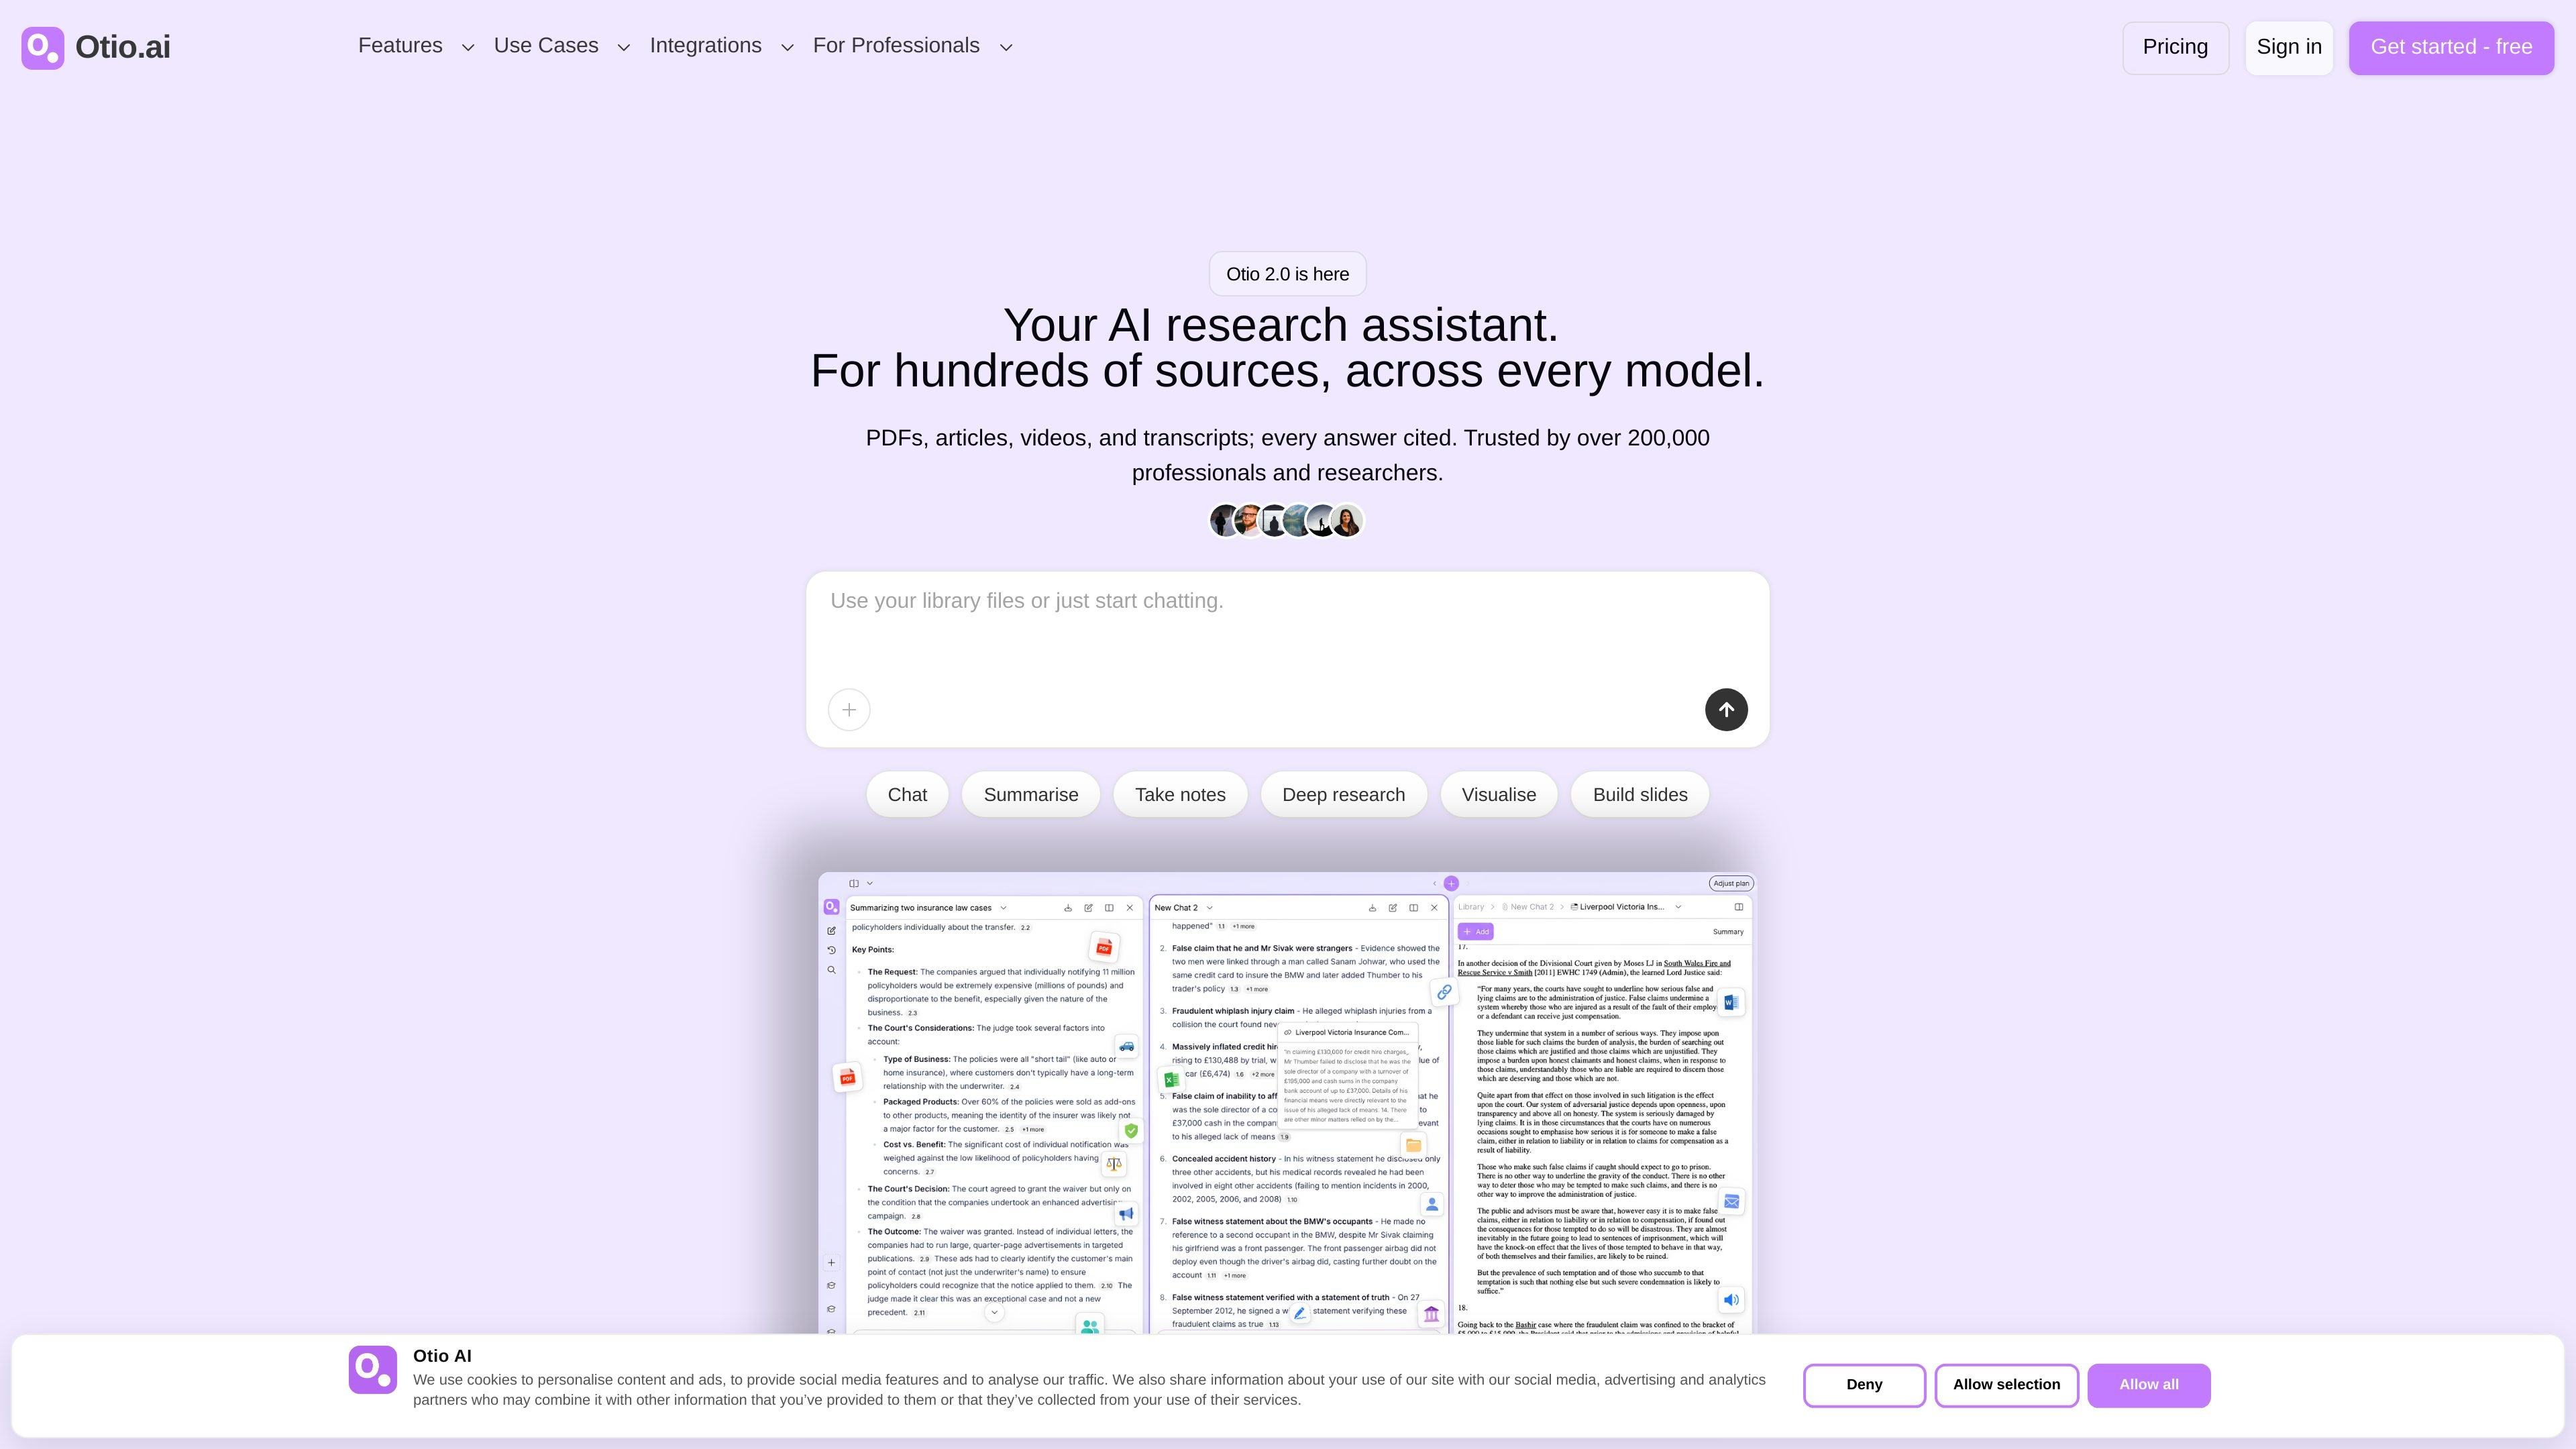Click the compose icon in preview sidebar
This screenshot has width=2576, height=1449.
coord(831,931)
